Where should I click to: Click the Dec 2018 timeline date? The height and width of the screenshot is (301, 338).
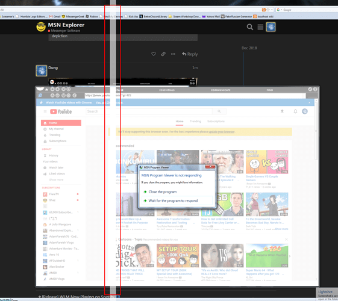coord(249,48)
